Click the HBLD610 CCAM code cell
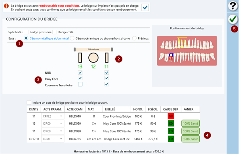This screenshot has width=240, height=154. [x=75, y=116]
